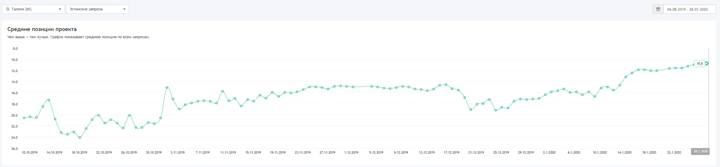Click the 17.12.2019 x-axis date label
This screenshot has height=167, width=720.
coord(451,153)
